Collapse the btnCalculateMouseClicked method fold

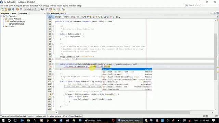click(53, 64)
